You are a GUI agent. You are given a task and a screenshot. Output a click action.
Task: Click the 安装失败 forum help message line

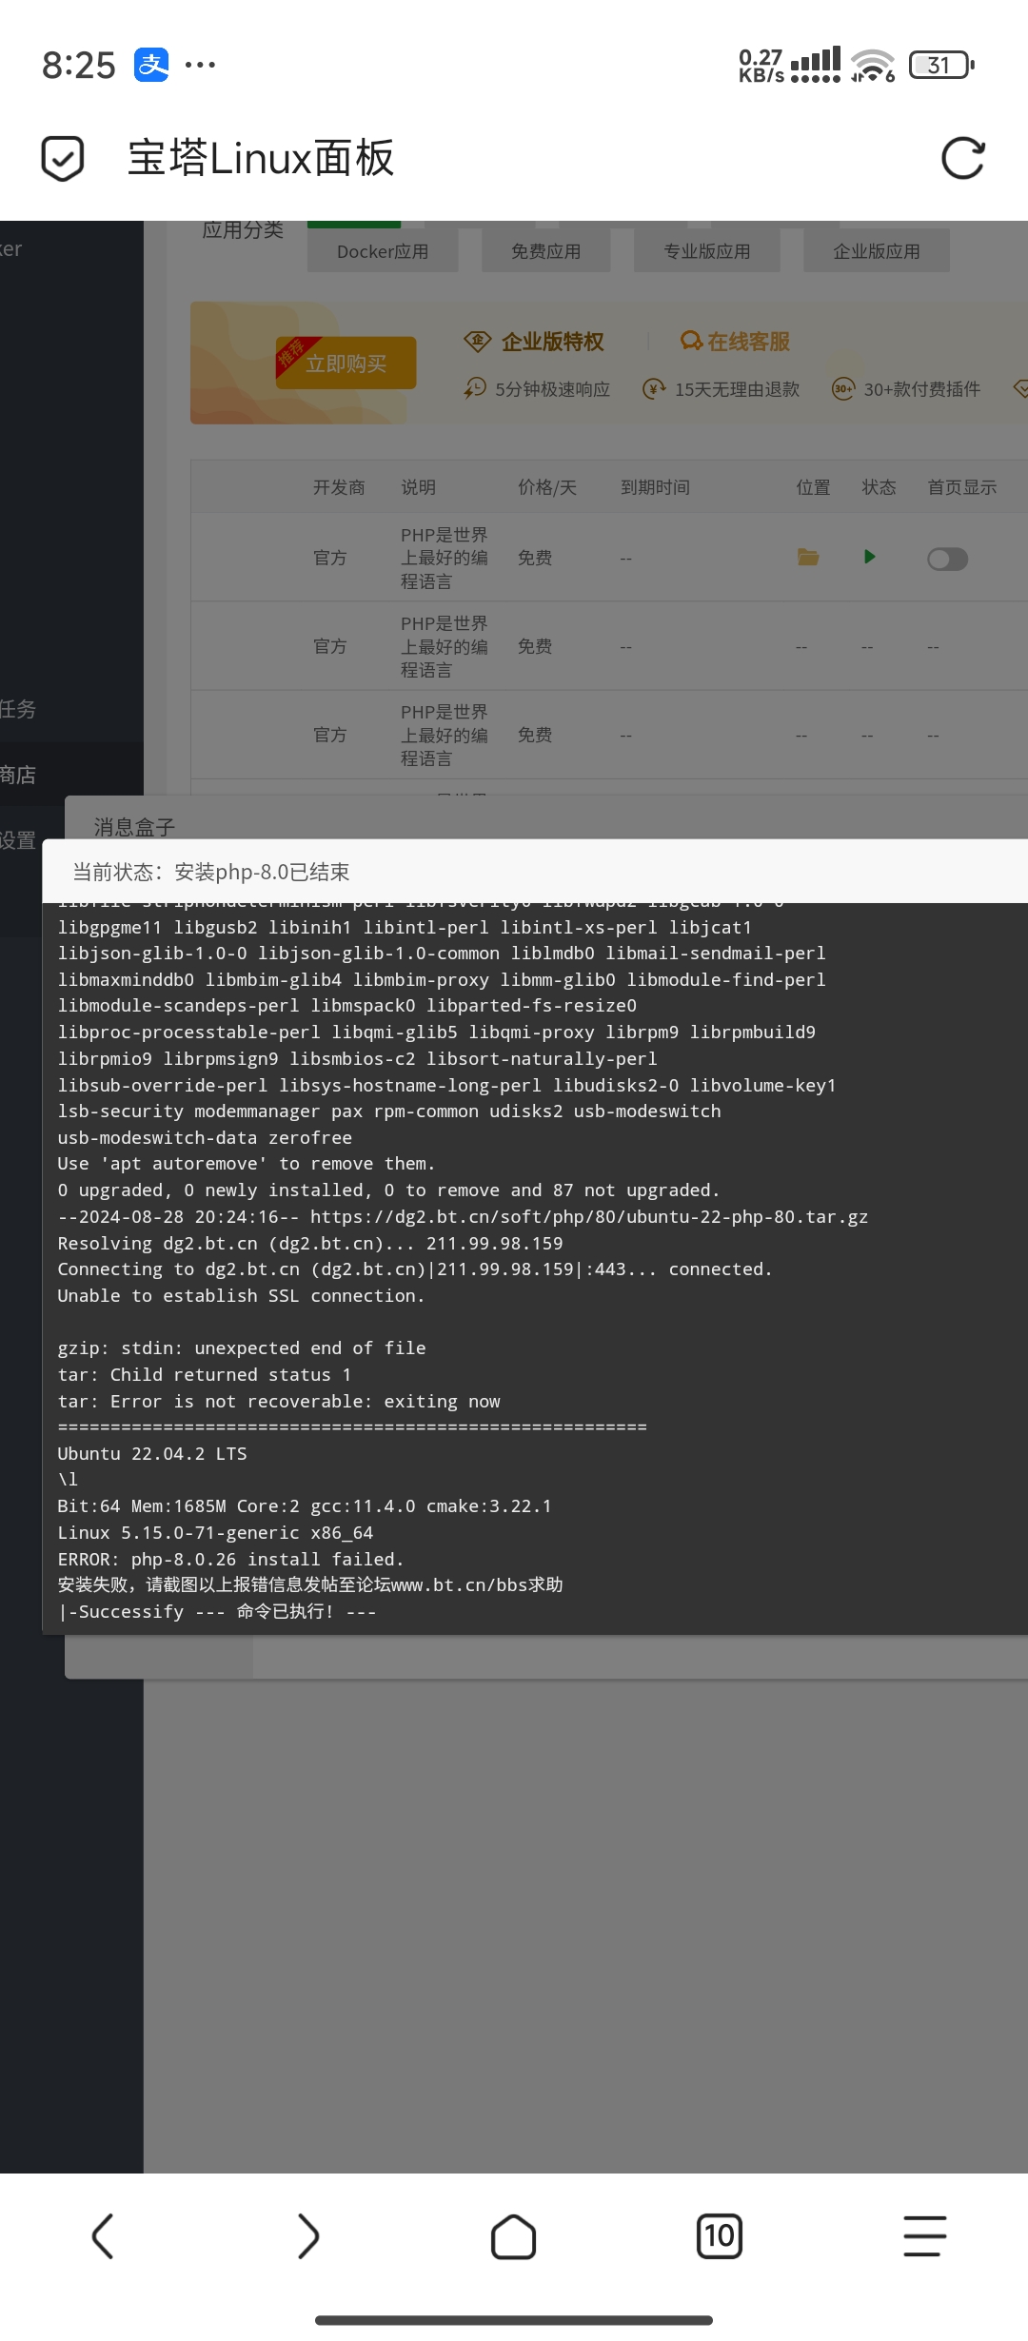[x=310, y=1584]
